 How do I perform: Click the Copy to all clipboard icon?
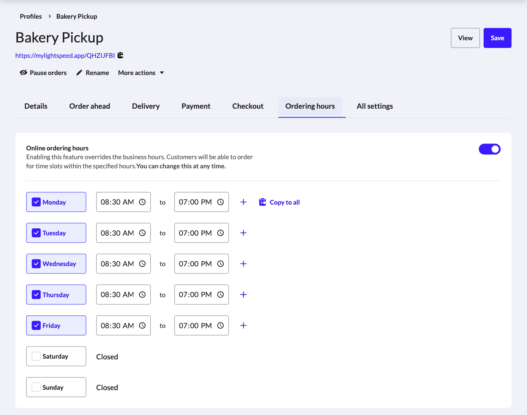coord(262,202)
